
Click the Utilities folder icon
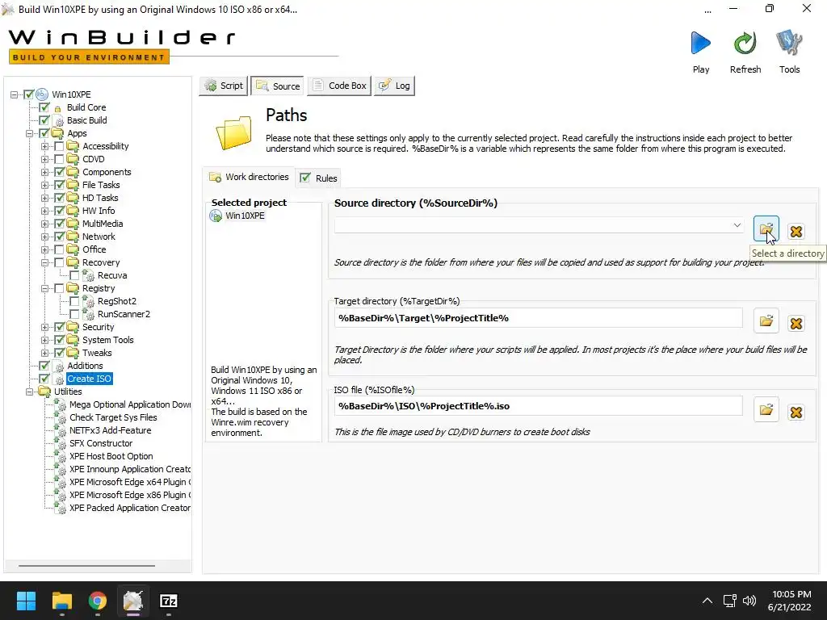coord(44,392)
